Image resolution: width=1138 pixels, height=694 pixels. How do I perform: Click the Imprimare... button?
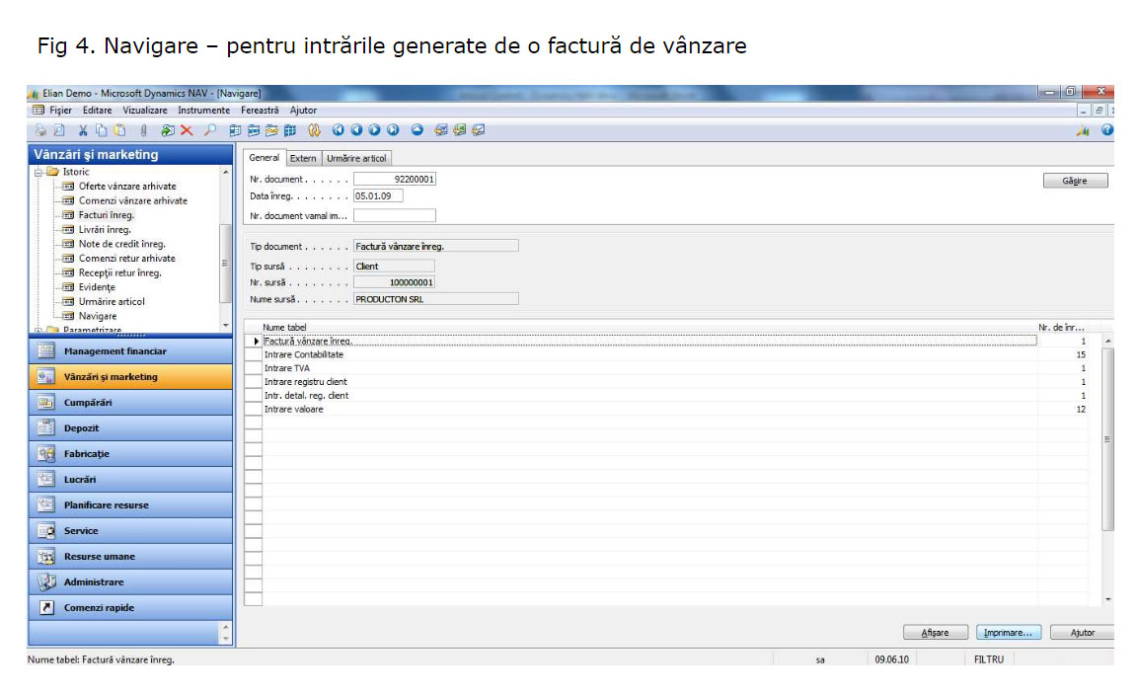[x=1008, y=632]
